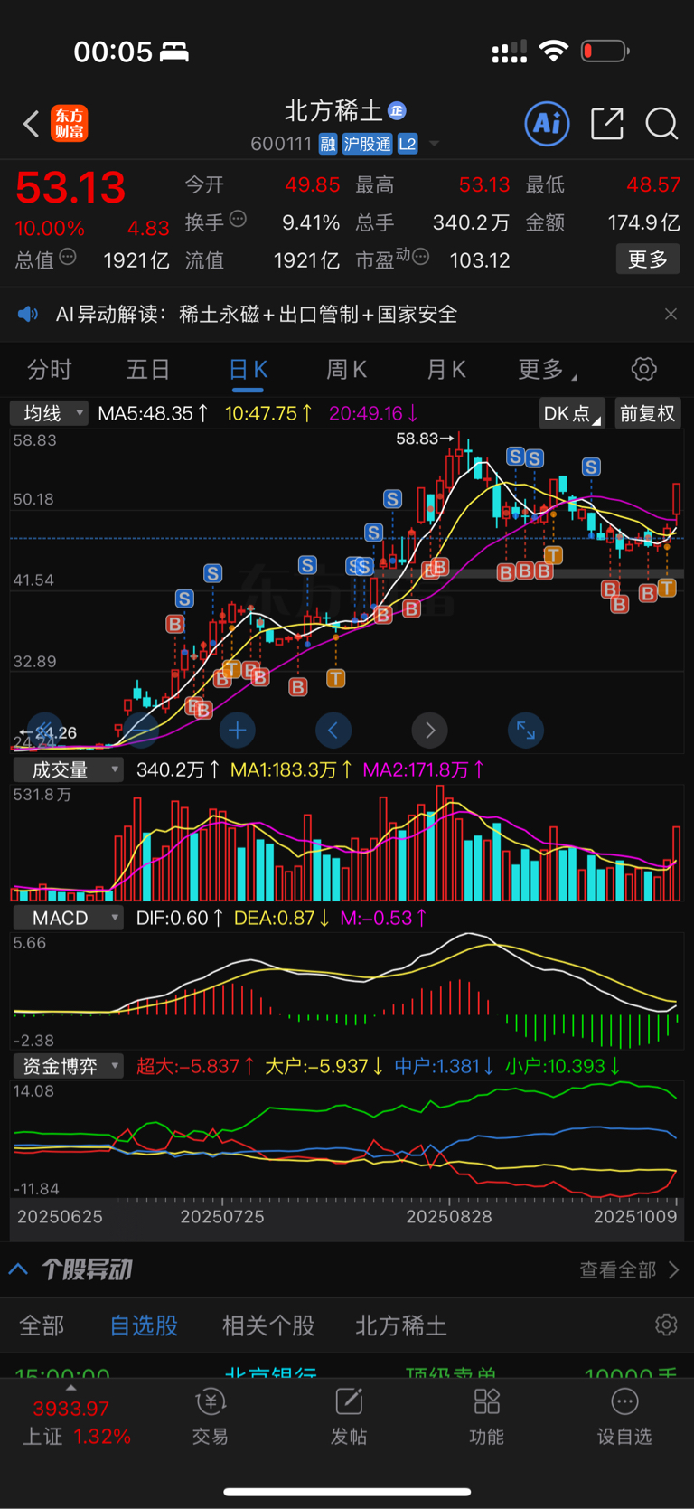694x1509 pixels.
Task: Collapse 个股异动 section chevron
Action: tap(18, 1269)
